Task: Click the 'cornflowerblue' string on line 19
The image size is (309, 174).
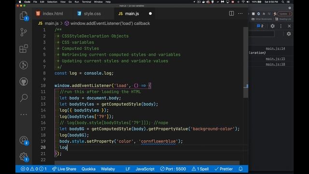Action: point(158,141)
